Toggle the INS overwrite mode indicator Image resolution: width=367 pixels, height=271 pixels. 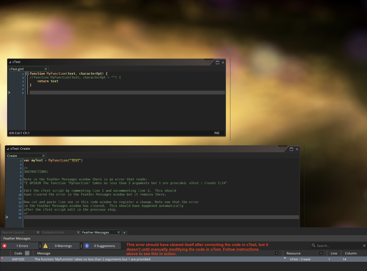click(216, 133)
